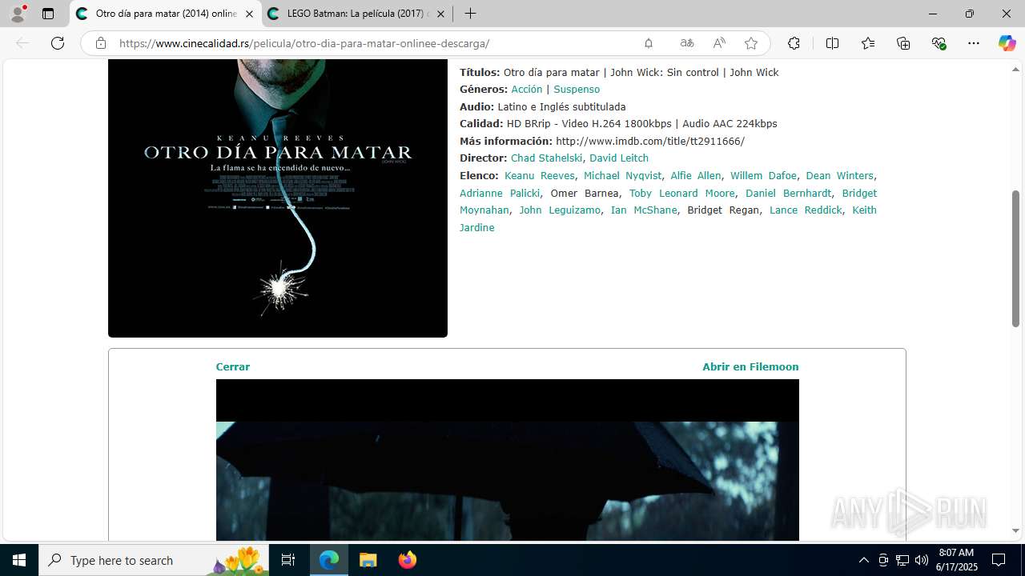Open Browser essentials icon
The width and height of the screenshot is (1025, 576).
coord(939,43)
